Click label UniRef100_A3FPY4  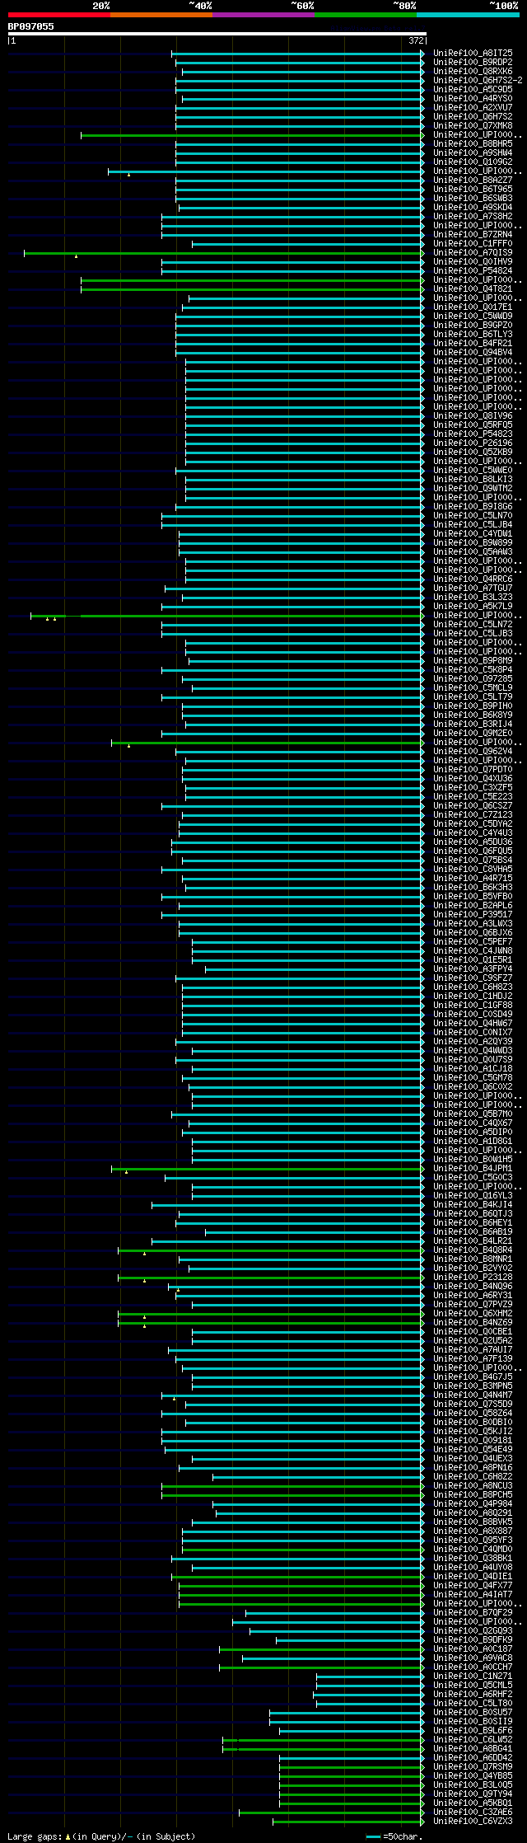click(473, 968)
